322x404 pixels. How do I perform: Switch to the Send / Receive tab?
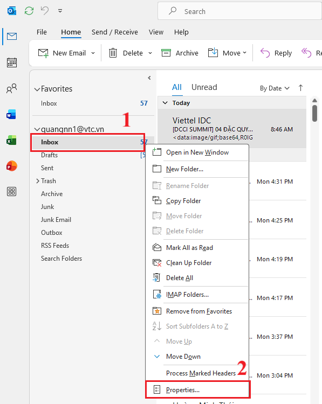[x=114, y=32]
